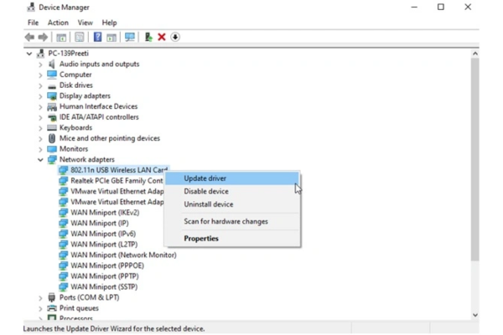Click the Update driver toolbar icon
The width and height of the screenshot is (503, 335).
coord(148,37)
